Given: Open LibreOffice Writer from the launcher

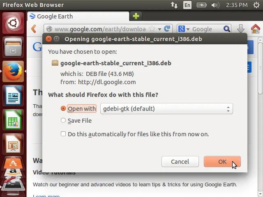Looking at the screenshot, I should coord(13,96).
